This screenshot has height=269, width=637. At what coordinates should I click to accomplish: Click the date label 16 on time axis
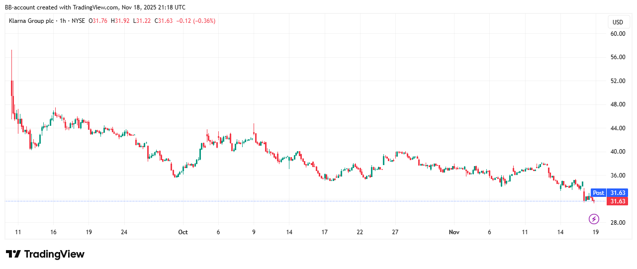pos(53,232)
